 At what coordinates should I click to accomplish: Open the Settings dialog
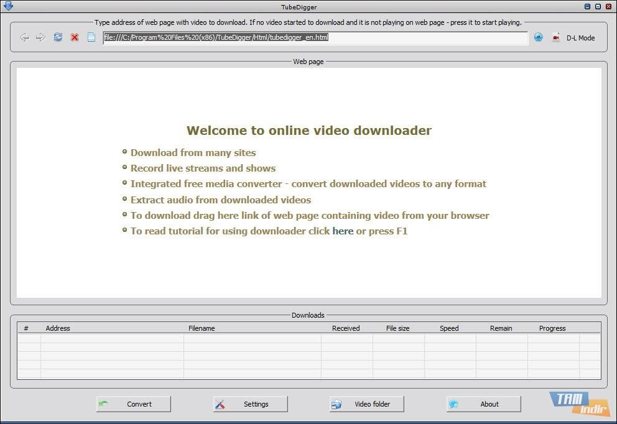(250, 404)
